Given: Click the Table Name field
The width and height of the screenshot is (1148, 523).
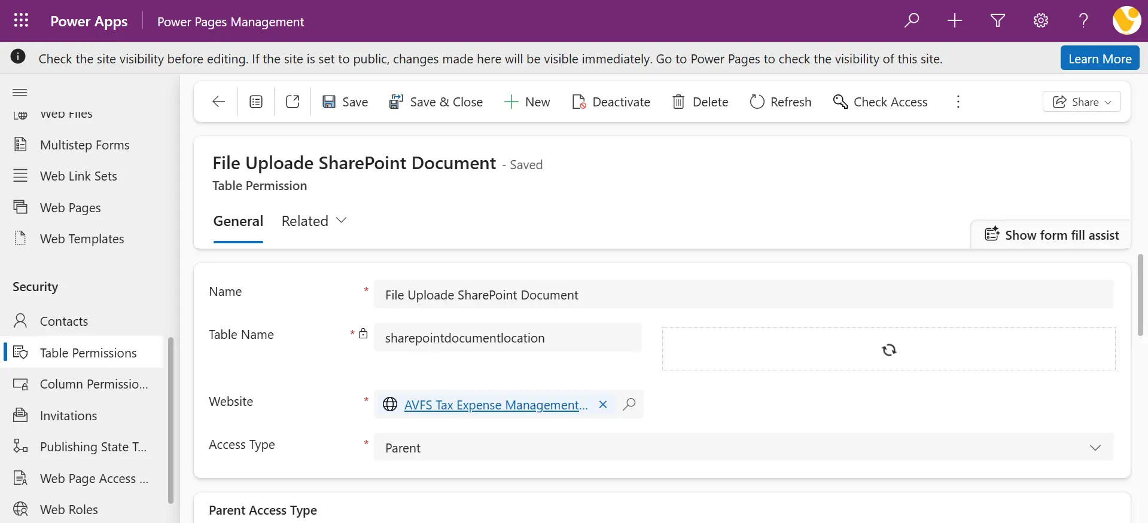Looking at the screenshot, I should [508, 338].
